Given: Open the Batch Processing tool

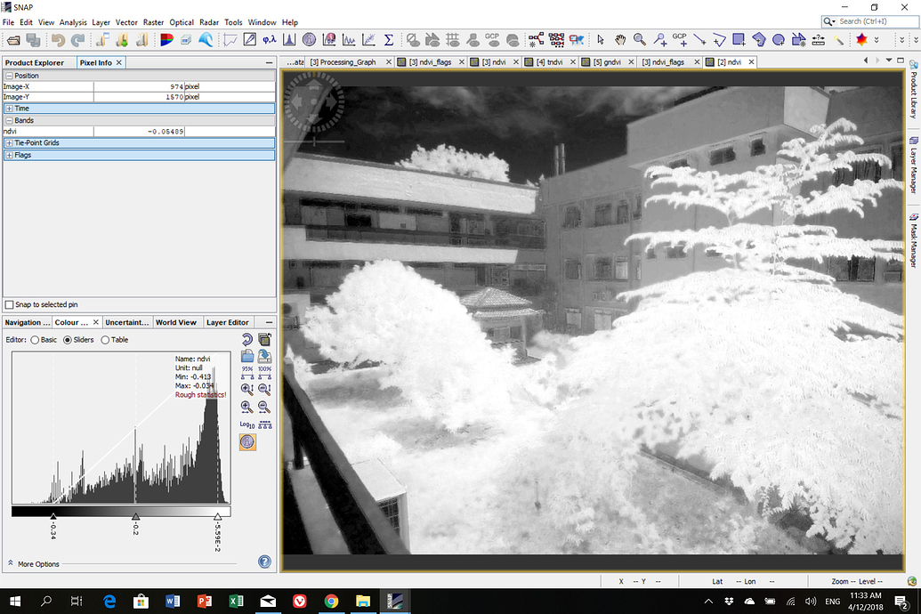Looking at the screenshot, I should [x=556, y=39].
